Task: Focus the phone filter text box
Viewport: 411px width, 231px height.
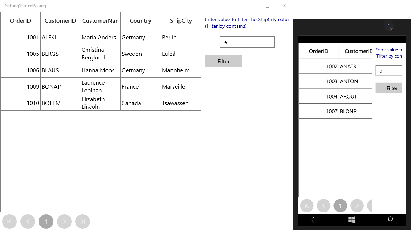Action: tap(389, 71)
